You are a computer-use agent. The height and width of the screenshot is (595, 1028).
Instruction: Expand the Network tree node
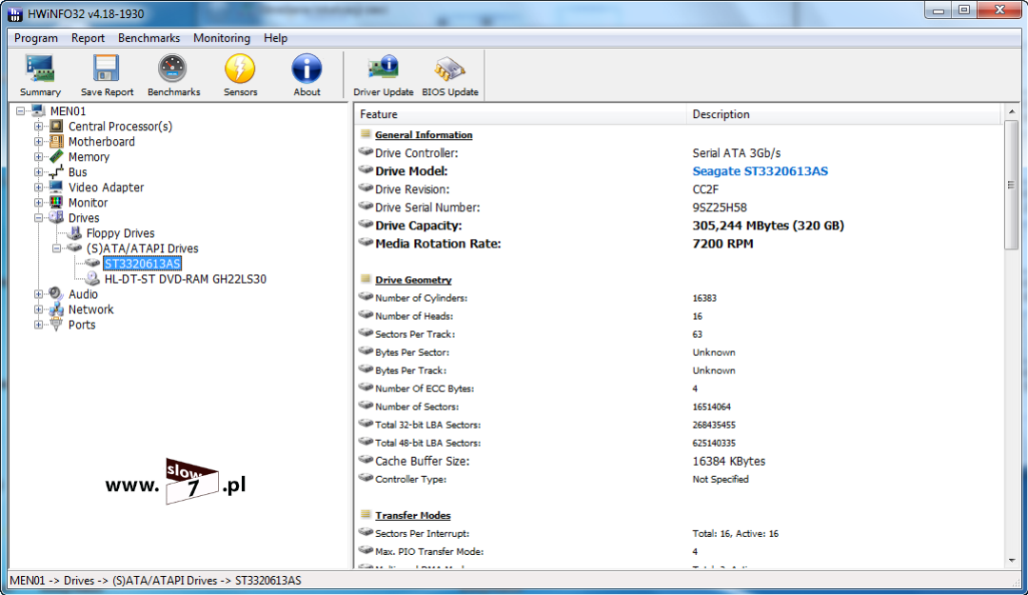pos(39,309)
